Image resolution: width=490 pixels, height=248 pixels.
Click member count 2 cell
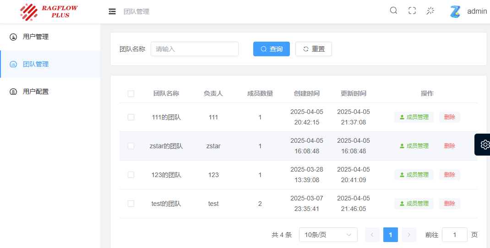pos(260,204)
